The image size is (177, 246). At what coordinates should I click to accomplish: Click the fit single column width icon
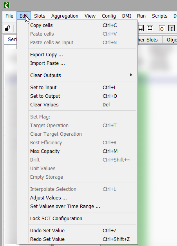pos(141,29)
